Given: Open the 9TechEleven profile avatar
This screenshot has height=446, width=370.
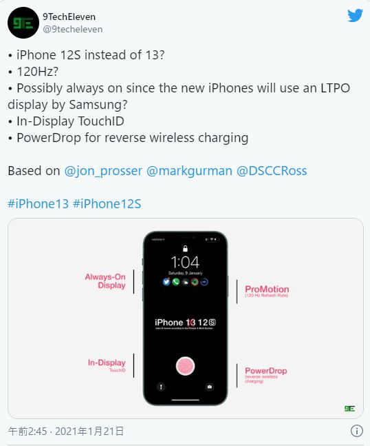Looking at the screenshot, I should (x=23, y=23).
